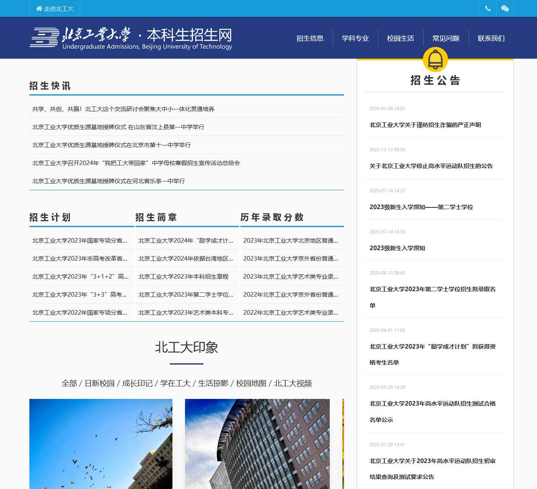
Task: Open 2023年北京地区普通 scores link
Action: click(291, 241)
